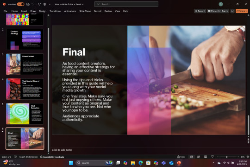Open the Record ribbon tab
This screenshot has height=167, width=250.
[97, 11]
